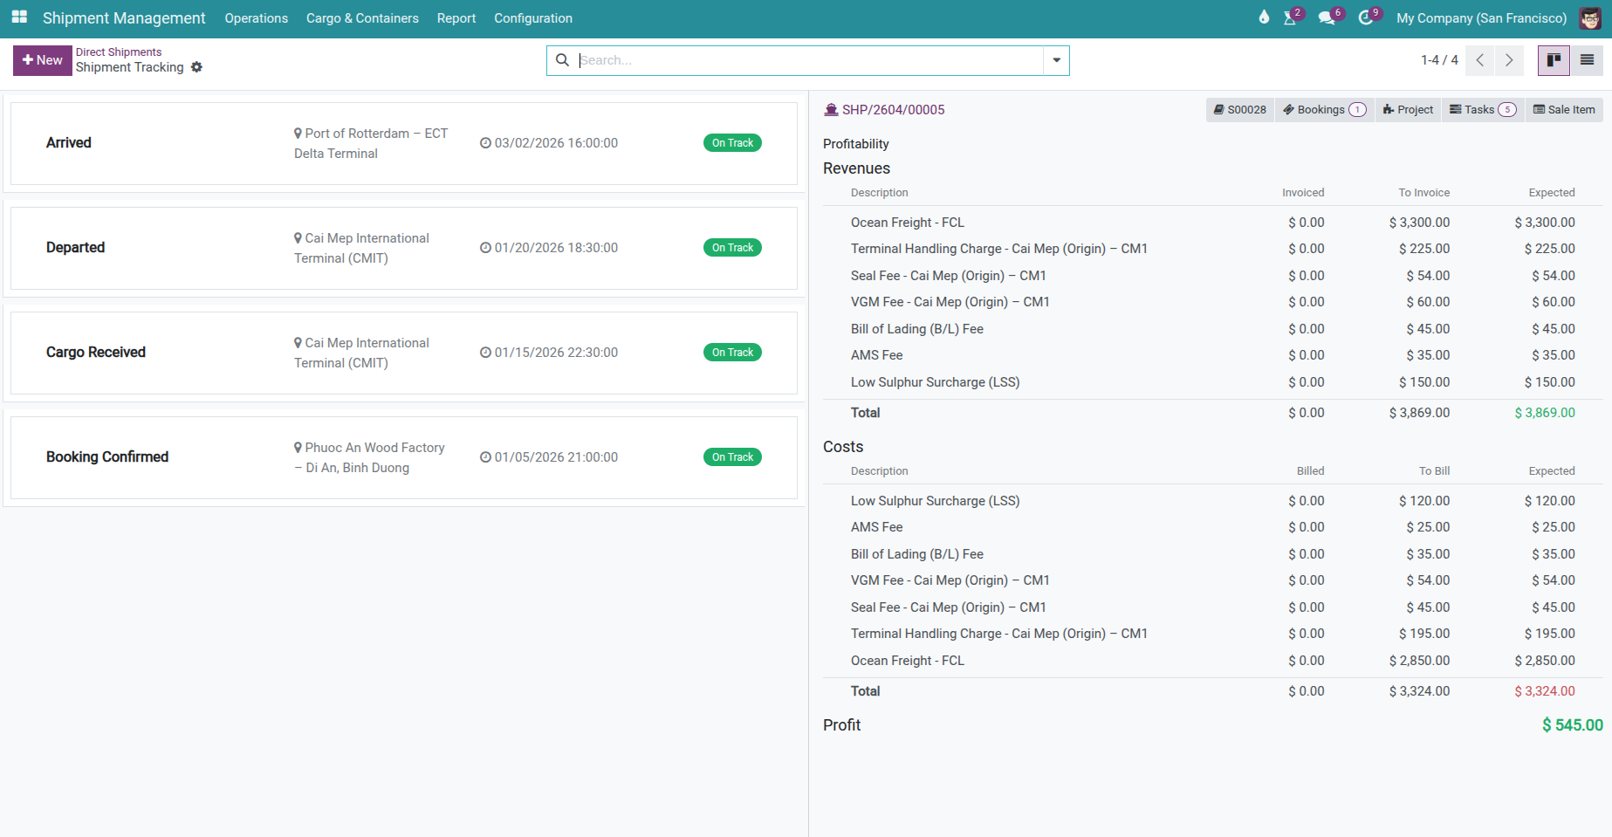Open the Tasks smart button
Viewport: 1612px width, 837px height.
1481,109
